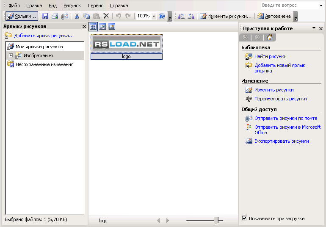Click the Экспортировать рисунки link
The height and width of the screenshot is (227, 326).
(282, 141)
